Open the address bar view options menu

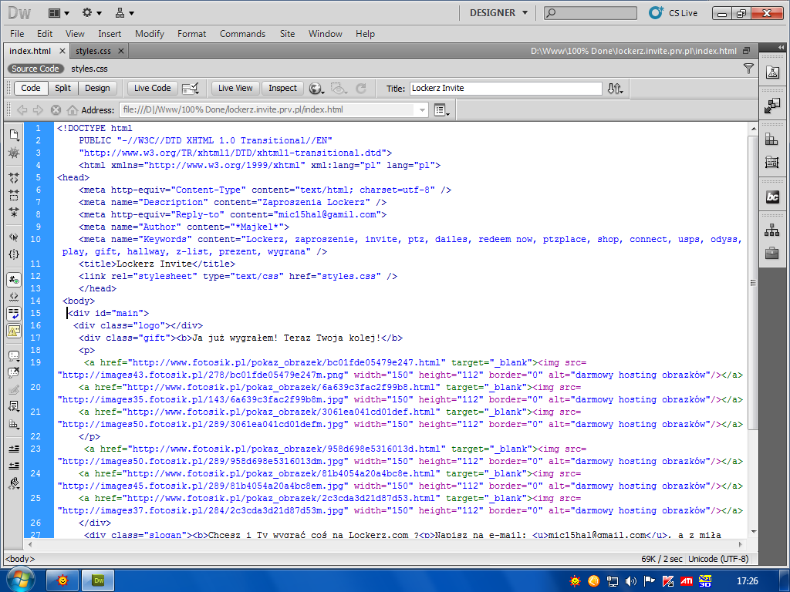pos(442,109)
